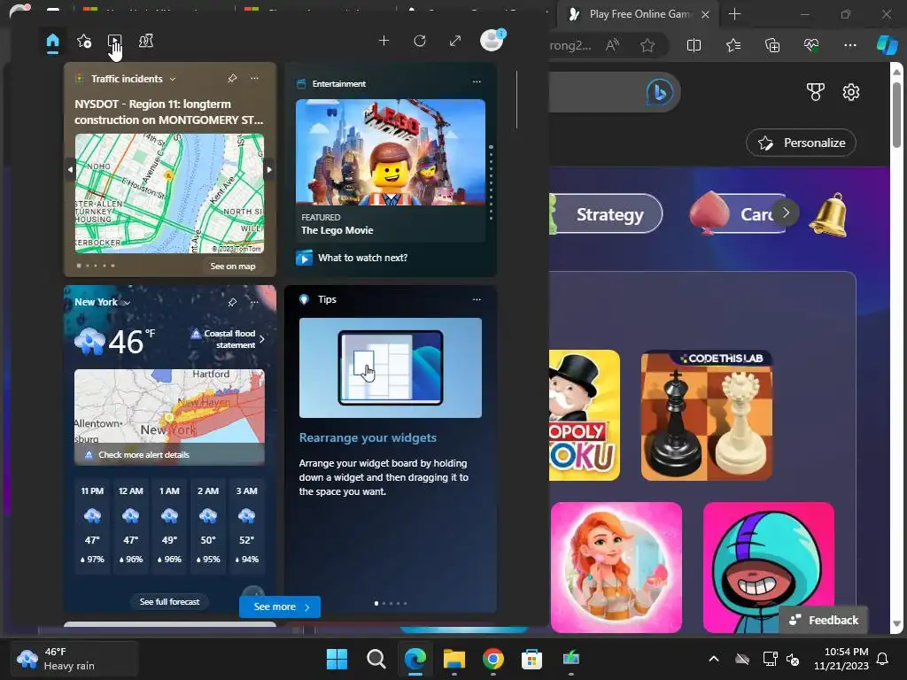Open notifications bell in taskbar

click(883, 659)
